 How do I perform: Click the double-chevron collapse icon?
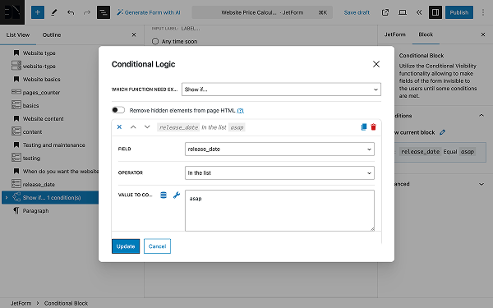tap(419, 12)
